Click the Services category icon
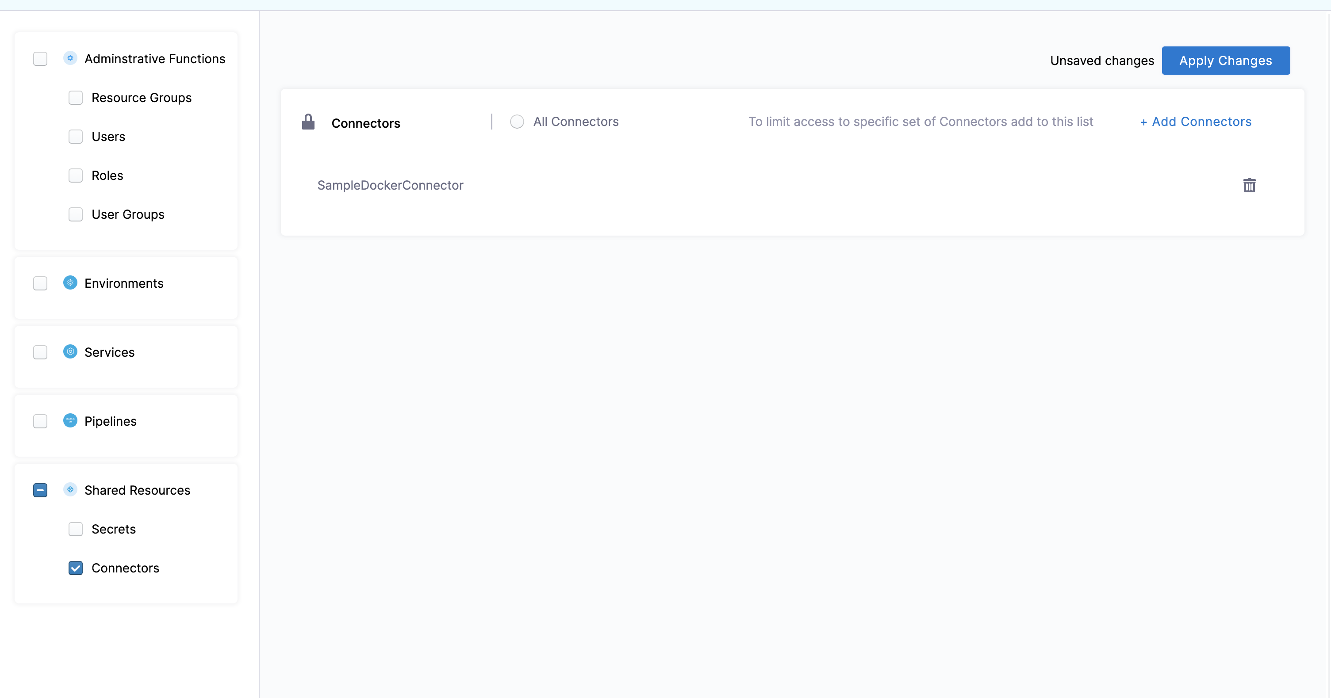Viewport: 1331px width, 698px height. point(70,351)
